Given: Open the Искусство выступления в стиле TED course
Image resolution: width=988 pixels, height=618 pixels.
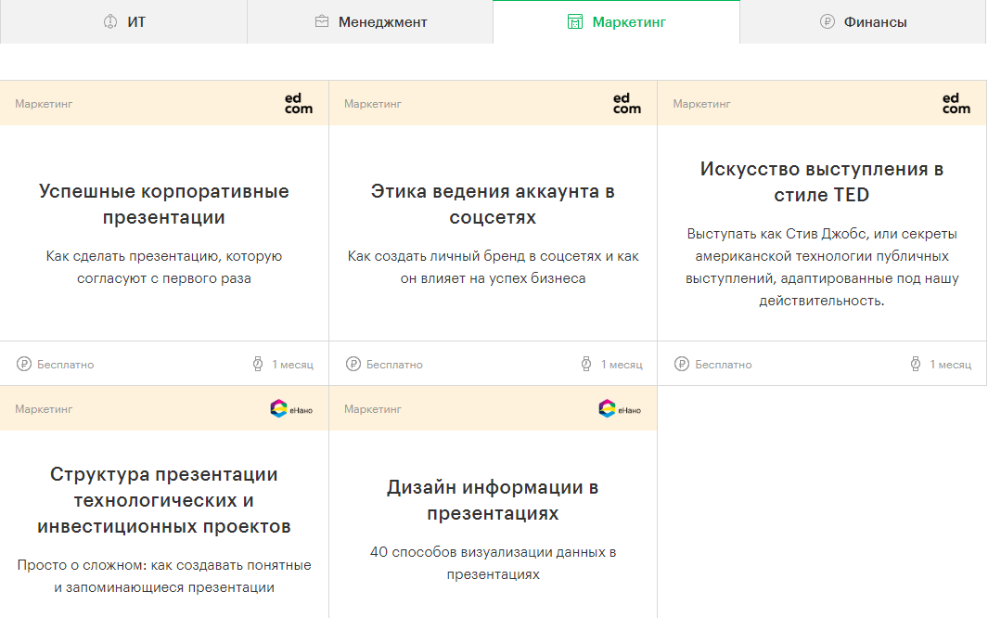Looking at the screenshot, I should pos(822,182).
